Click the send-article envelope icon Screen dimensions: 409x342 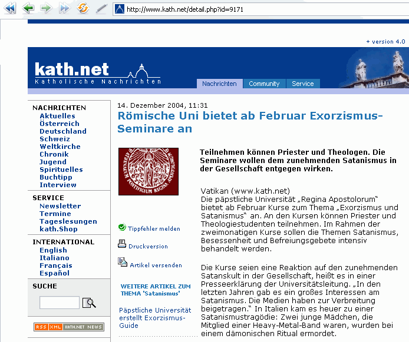pos(123,262)
